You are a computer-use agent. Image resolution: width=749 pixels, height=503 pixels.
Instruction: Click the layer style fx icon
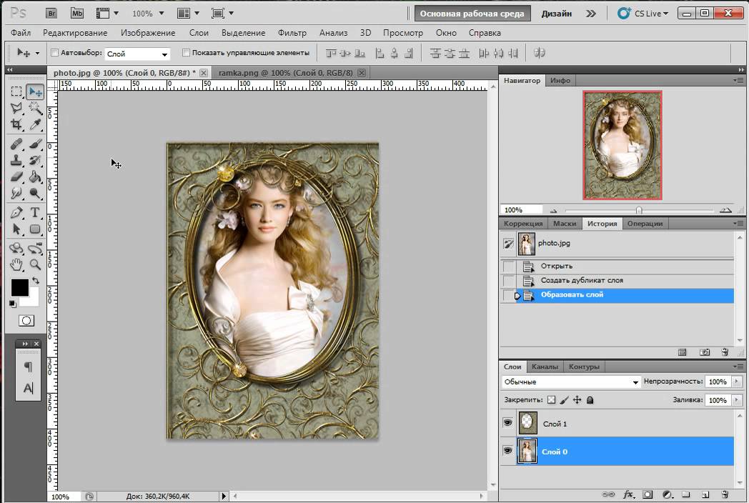click(x=629, y=494)
